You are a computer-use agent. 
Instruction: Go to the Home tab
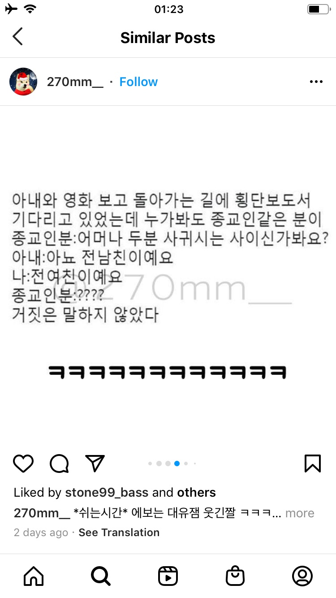point(34,576)
